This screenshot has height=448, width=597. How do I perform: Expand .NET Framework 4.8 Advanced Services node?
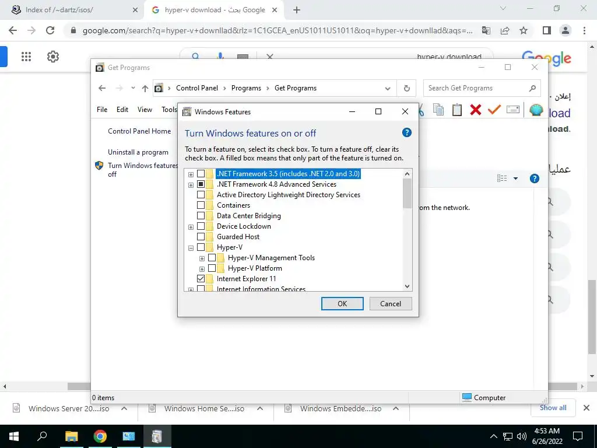pos(191,185)
